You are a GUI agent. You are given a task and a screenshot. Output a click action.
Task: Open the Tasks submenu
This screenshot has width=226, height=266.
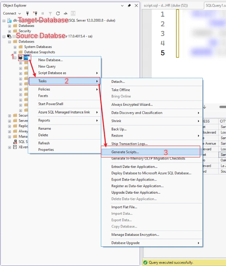(64, 81)
